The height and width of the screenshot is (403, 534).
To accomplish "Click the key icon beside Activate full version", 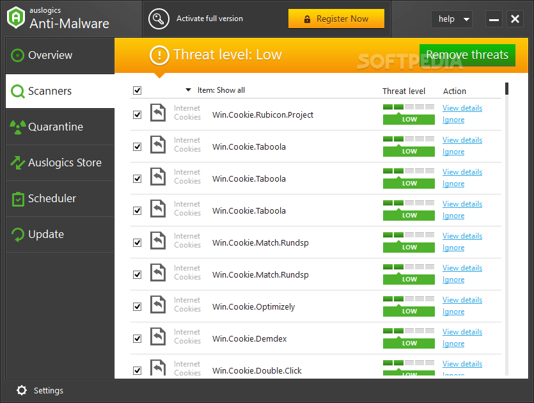I will (x=159, y=19).
